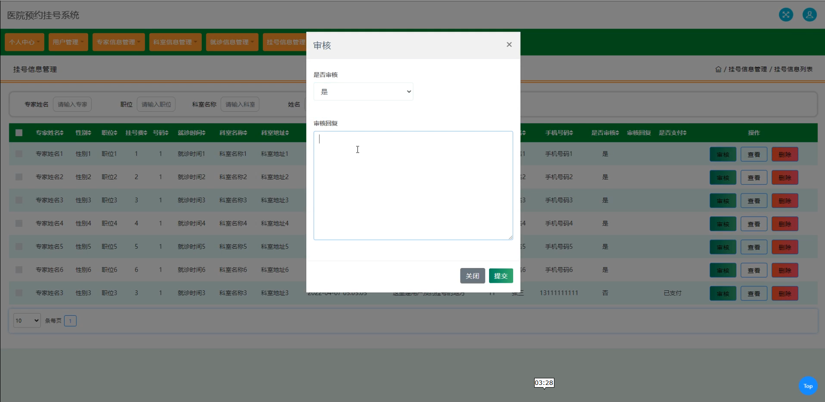
Task: Click the 提交 submit button
Action: click(x=500, y=275)
